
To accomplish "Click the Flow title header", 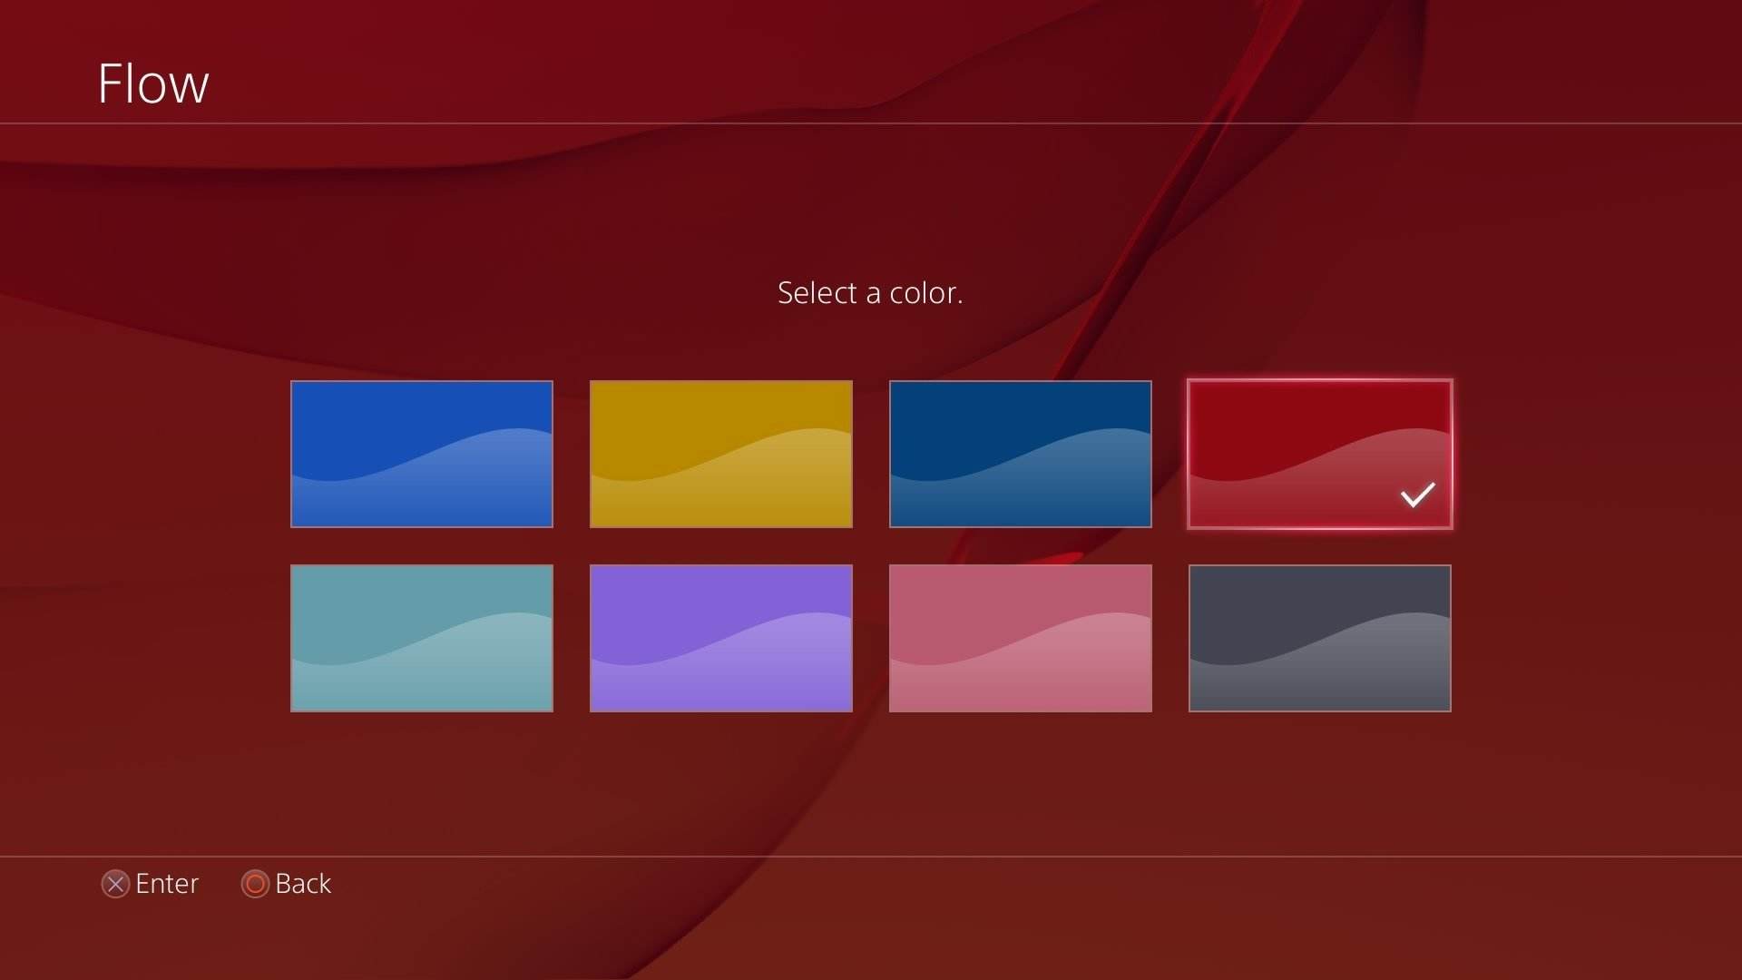I will [152, 83].
